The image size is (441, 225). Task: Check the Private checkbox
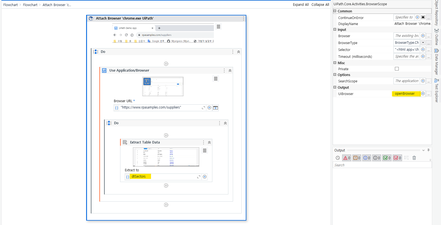[397, 69]
